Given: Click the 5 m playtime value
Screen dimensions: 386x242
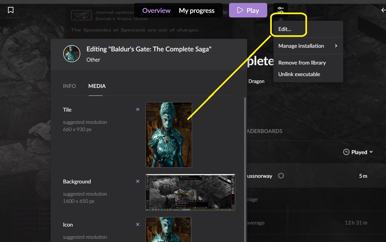Looking at the screenshot, I should [363, 176].
